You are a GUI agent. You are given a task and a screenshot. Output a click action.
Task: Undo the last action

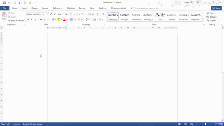tap(9, 3)
